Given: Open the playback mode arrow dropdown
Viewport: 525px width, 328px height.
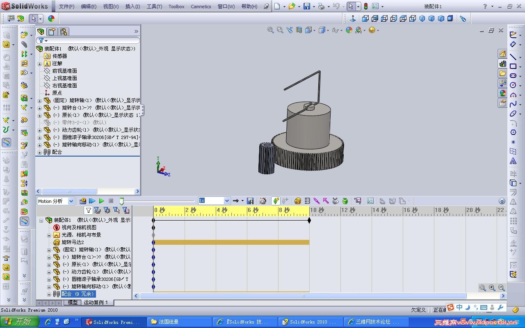Looking at the screenshot, I should tap(242, 201).
